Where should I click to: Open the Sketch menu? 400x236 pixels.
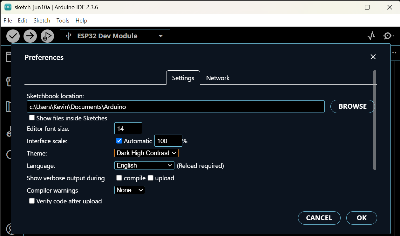pos(42,20)
